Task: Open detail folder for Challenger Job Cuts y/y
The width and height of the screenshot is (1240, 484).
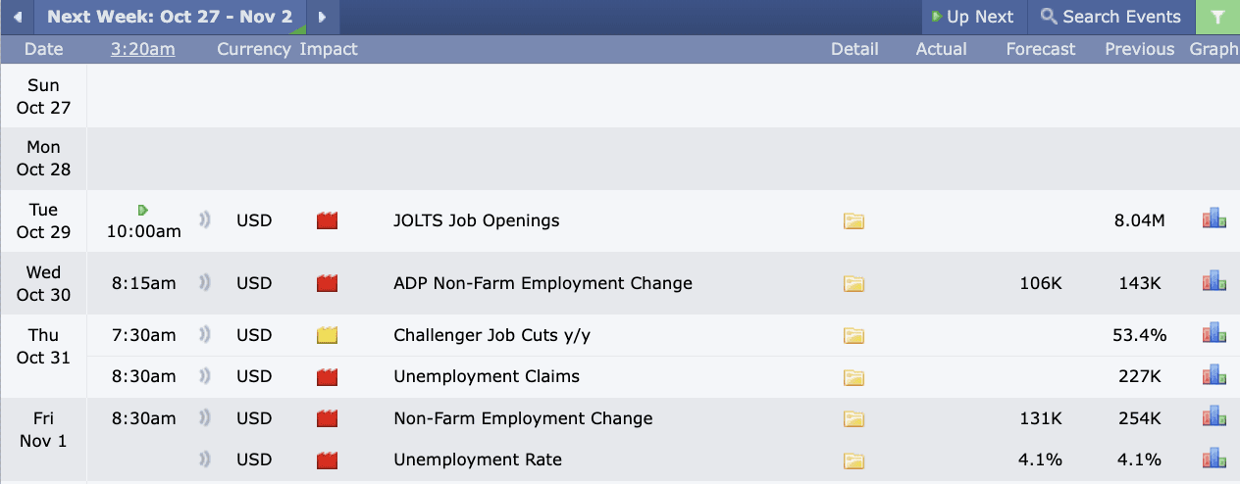Action: pyautogui.click(x=853, y=336)
